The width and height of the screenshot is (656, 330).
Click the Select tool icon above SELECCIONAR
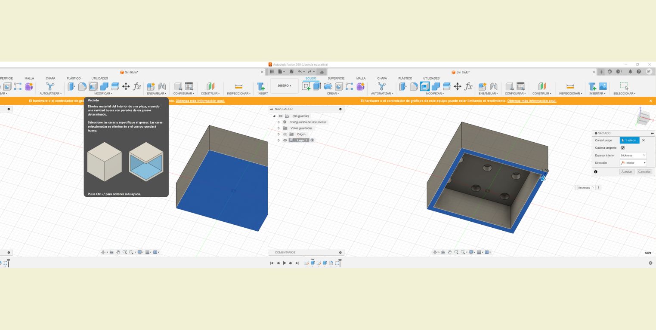[624, 86]
